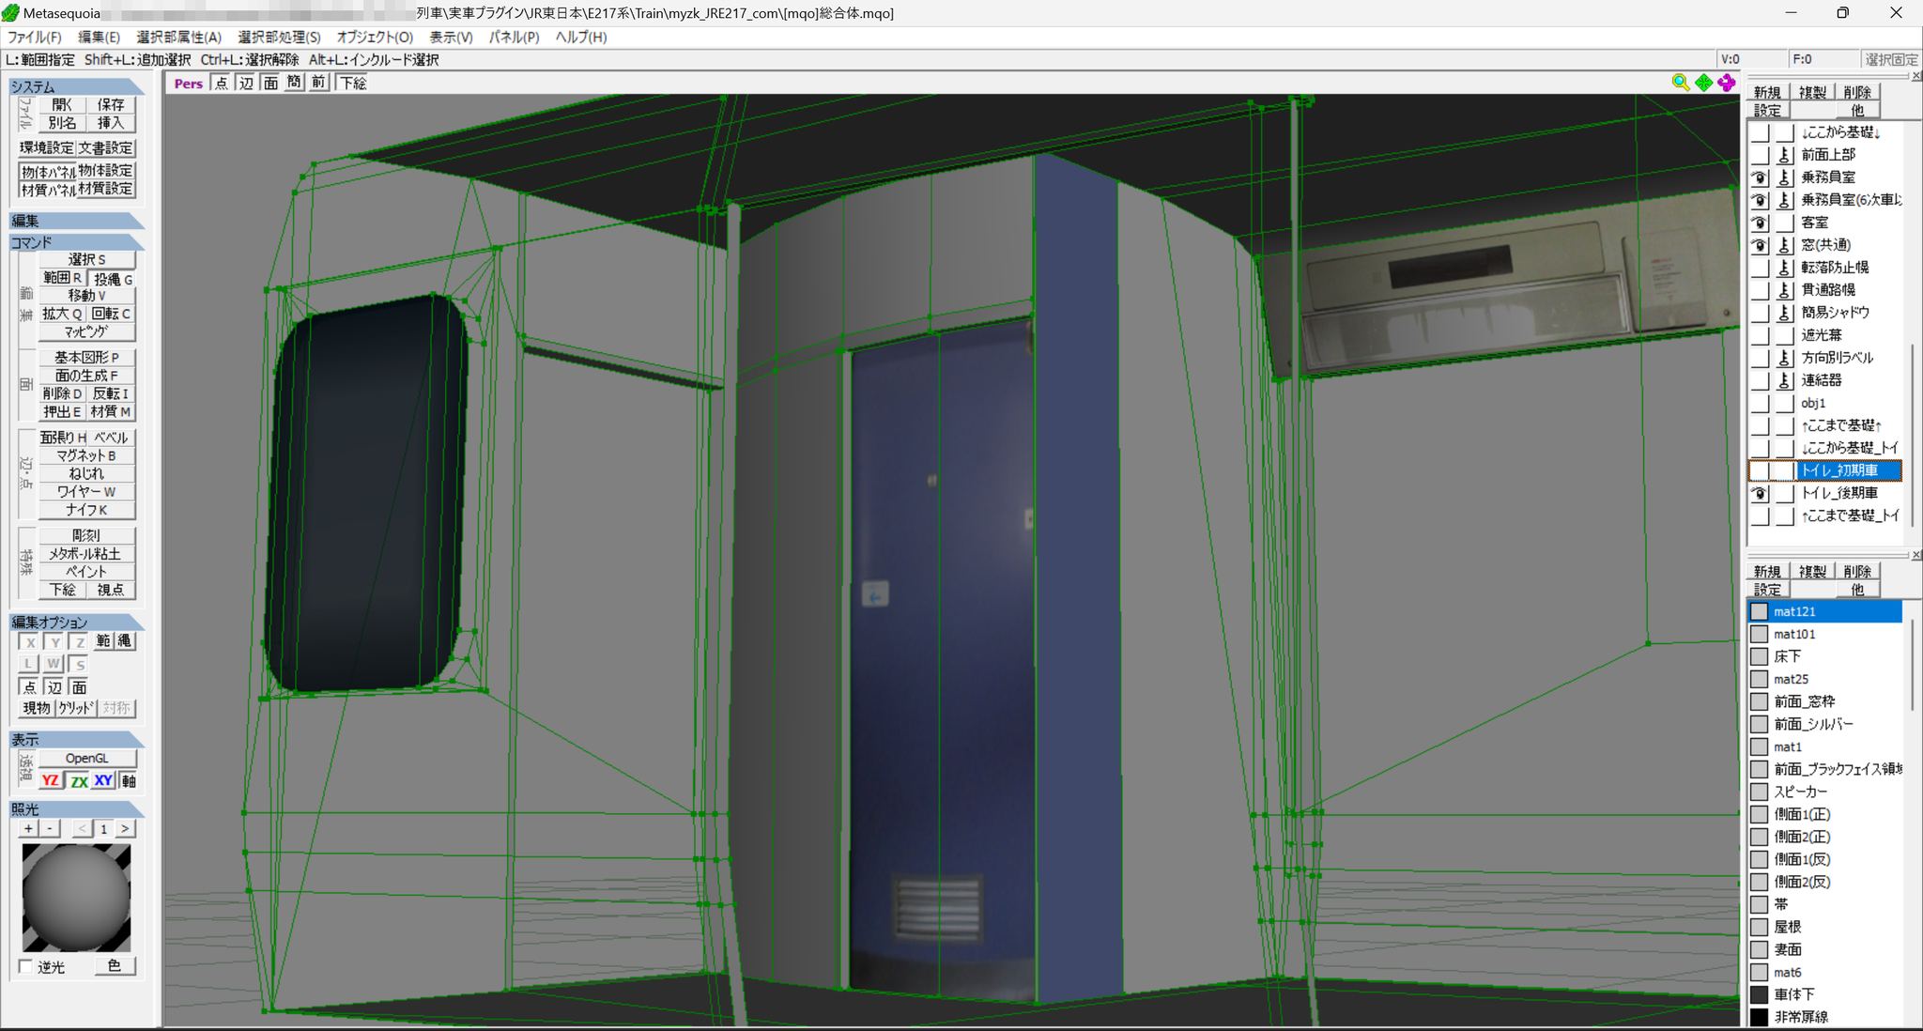This screenshot has width=1923, height=1031.
Task: Collapse the システム panel header
Action: tap(76, 86)
